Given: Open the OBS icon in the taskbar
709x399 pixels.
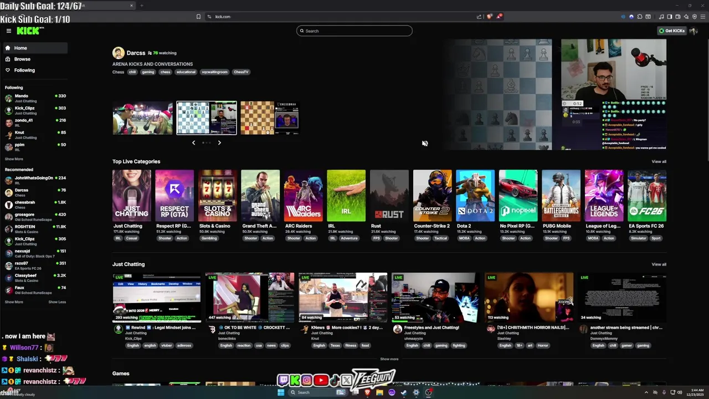Looking at the screenshot, I should (x=428, y=392).
